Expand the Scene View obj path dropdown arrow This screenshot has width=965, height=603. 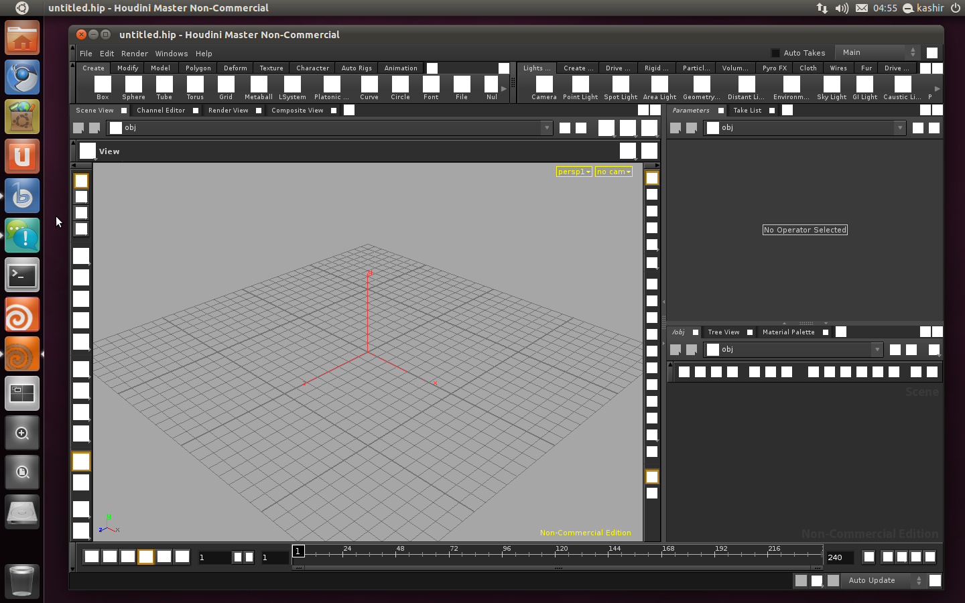point(547,127)
